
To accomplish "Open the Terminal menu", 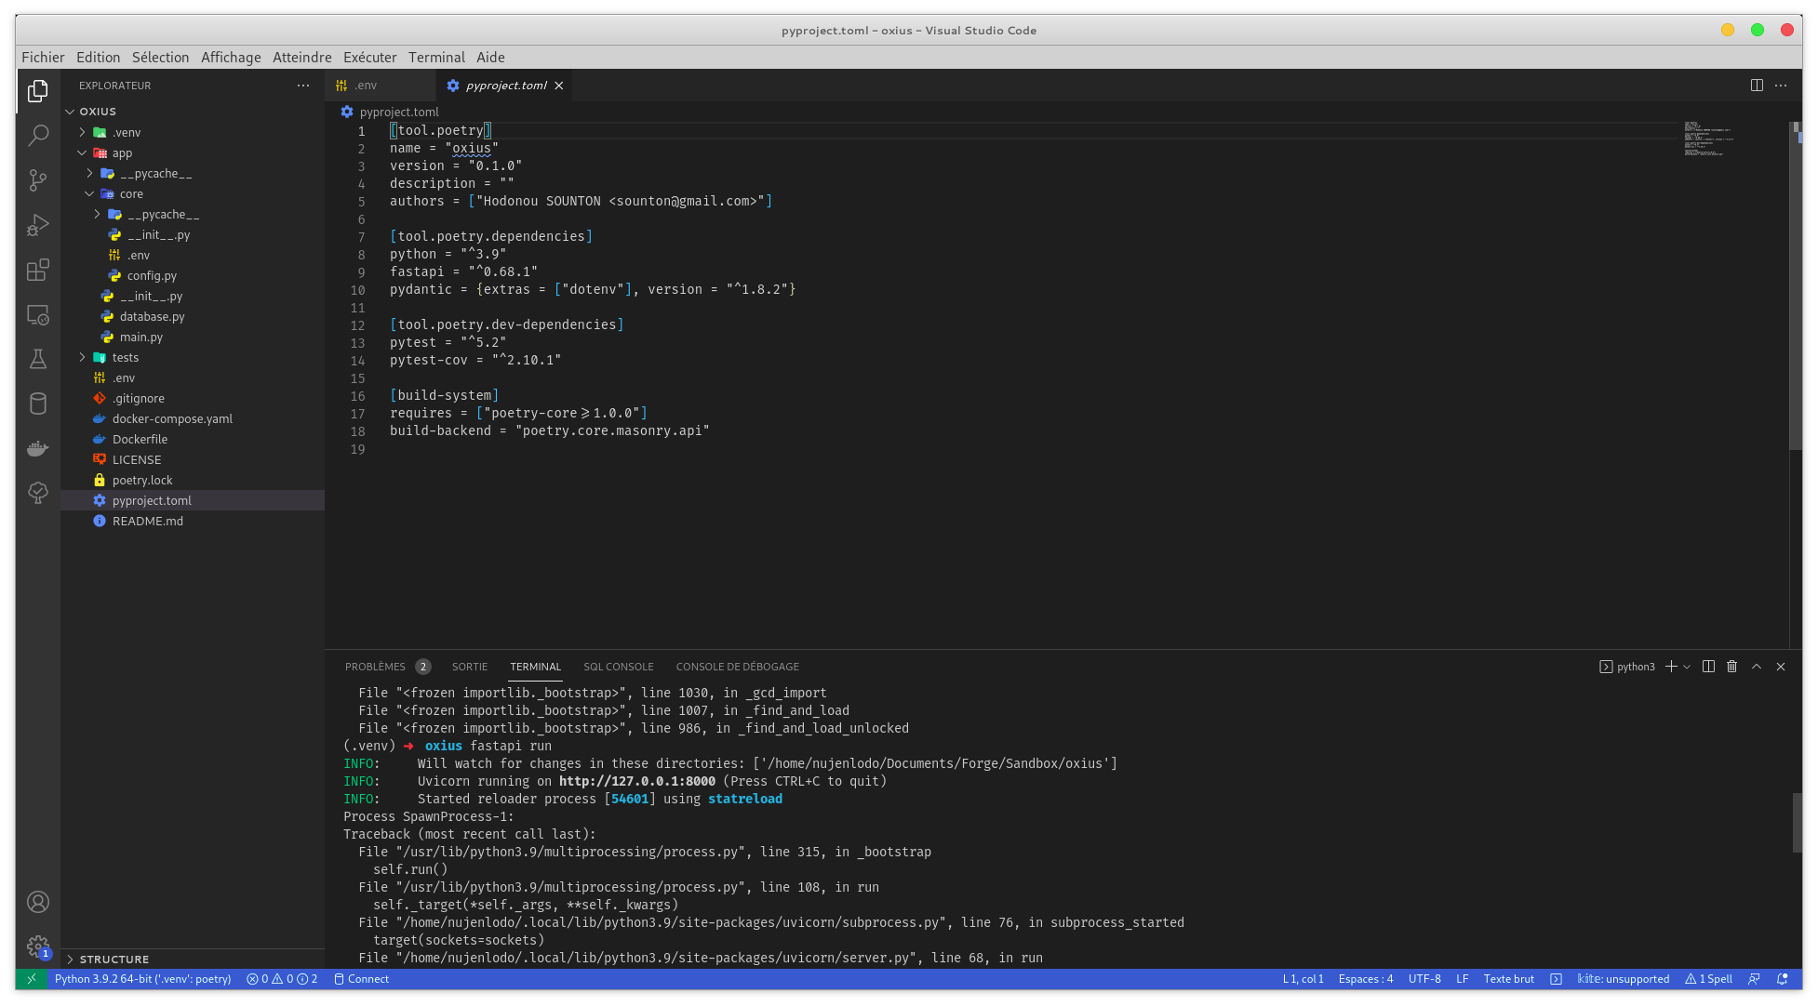I will pyautogui.click(x=435, y=58).
